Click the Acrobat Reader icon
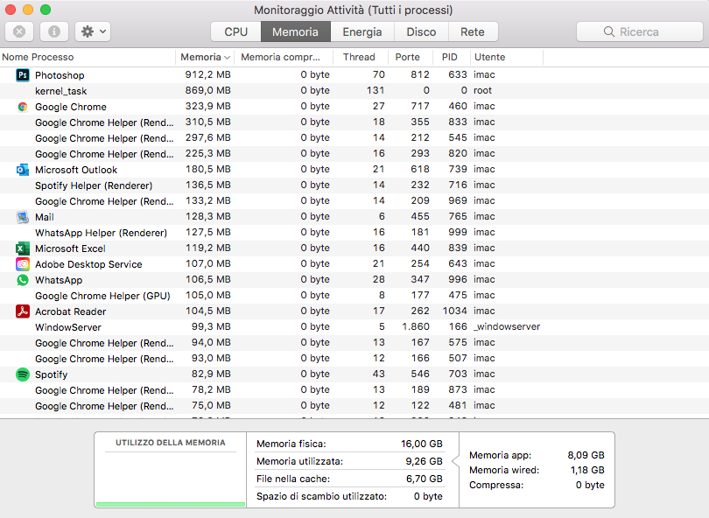 point(23,311)
